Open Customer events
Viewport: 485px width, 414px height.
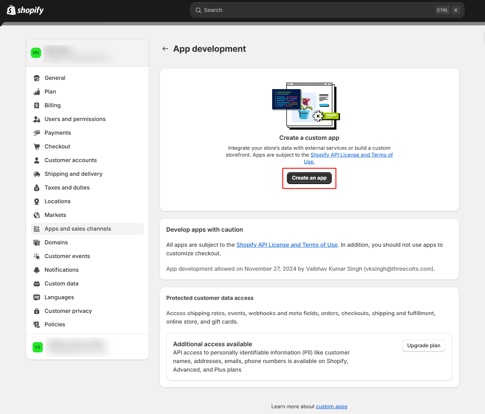pos(87,256)
